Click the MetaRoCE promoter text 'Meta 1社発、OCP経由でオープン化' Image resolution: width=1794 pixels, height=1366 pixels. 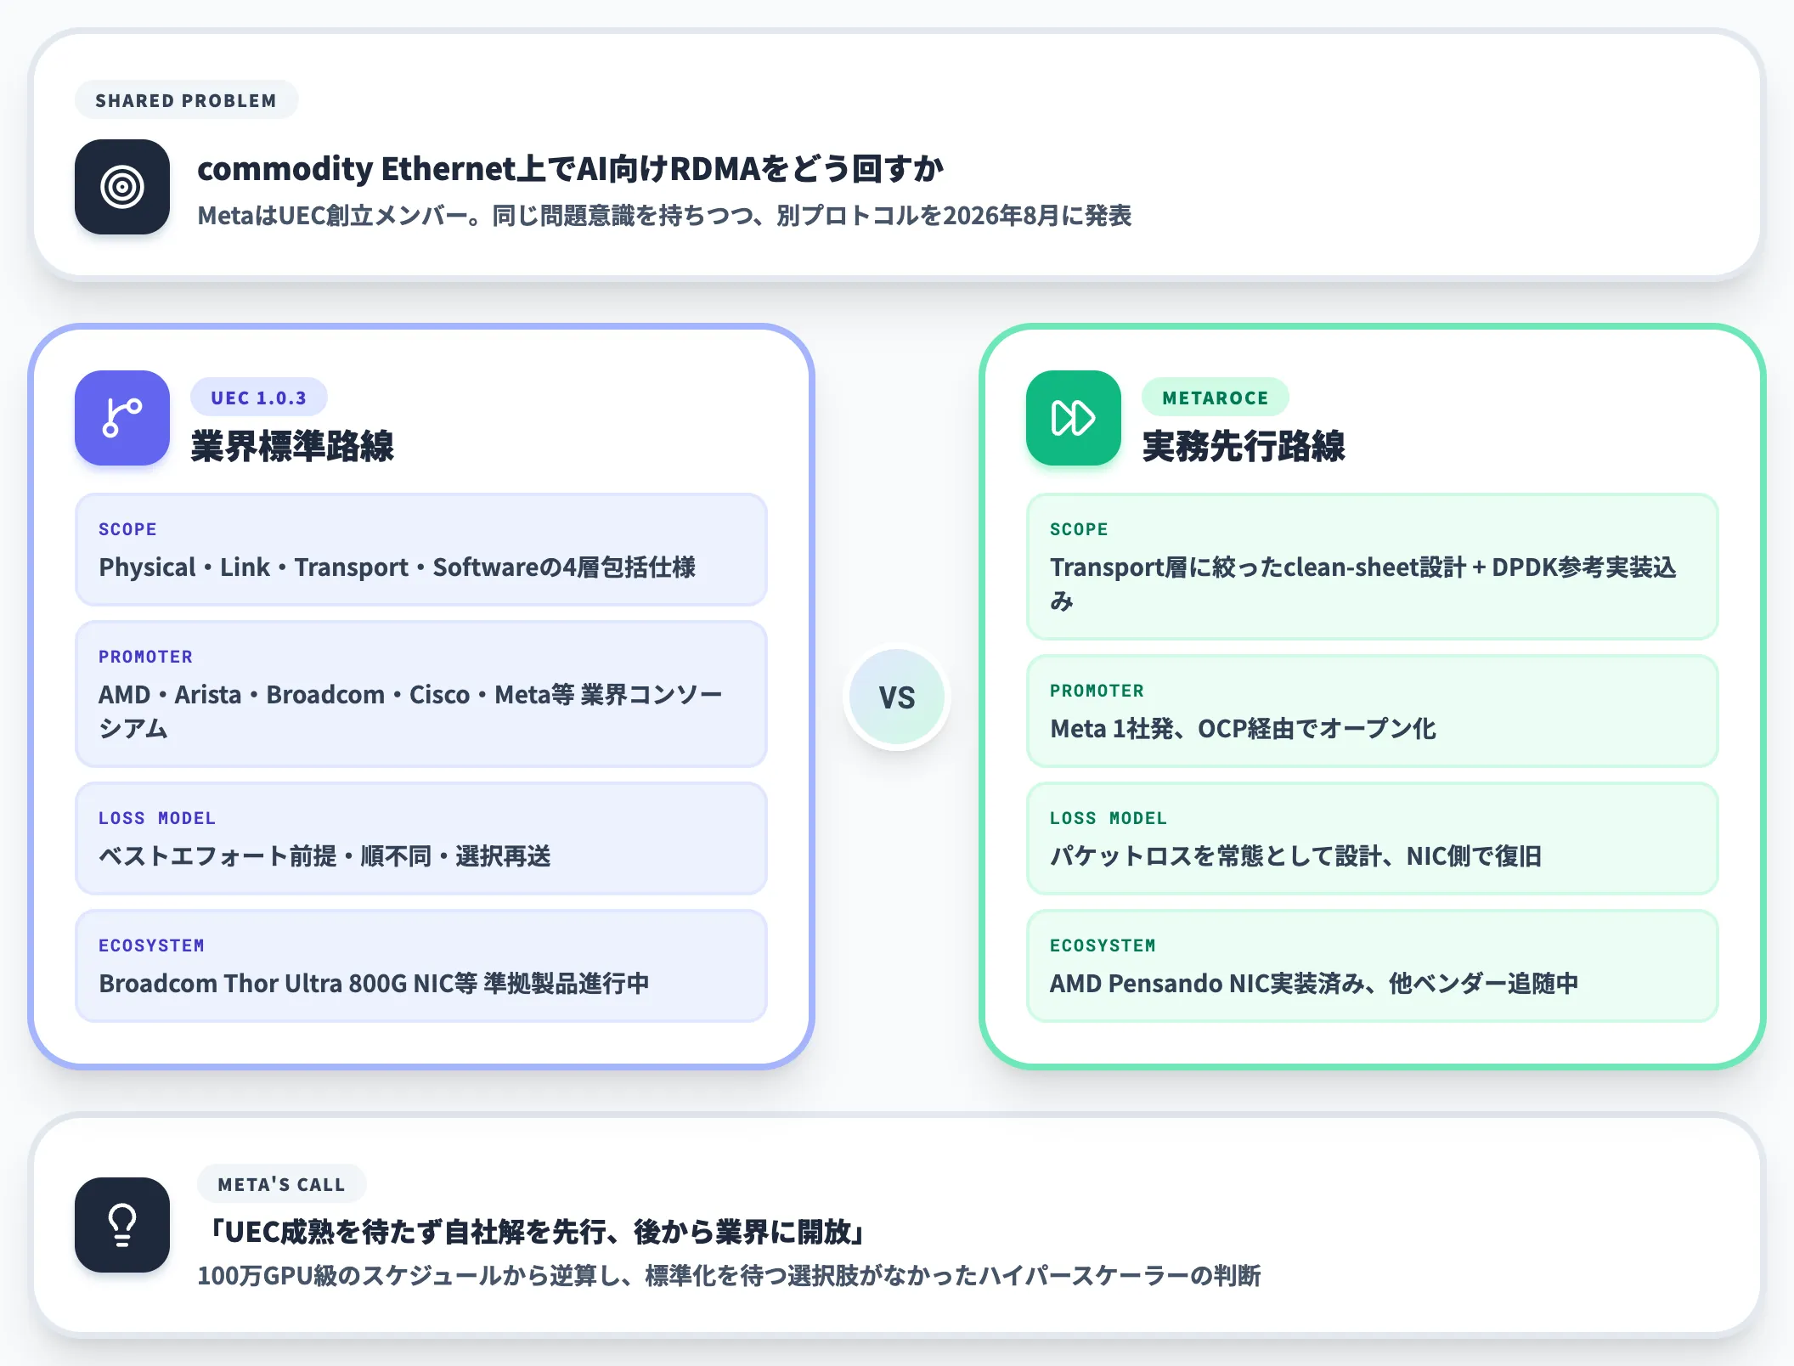[1243, 729]
